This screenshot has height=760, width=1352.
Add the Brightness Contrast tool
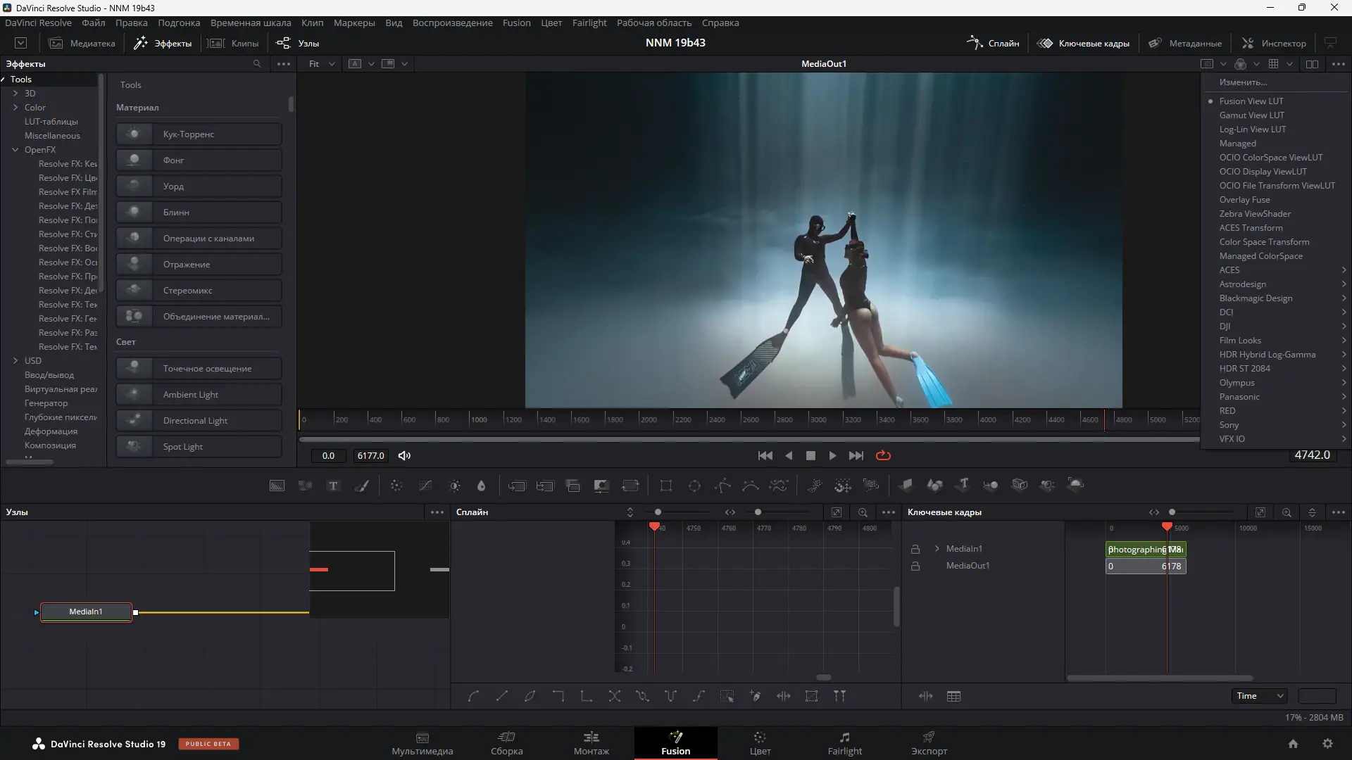(x=455, y=486)
